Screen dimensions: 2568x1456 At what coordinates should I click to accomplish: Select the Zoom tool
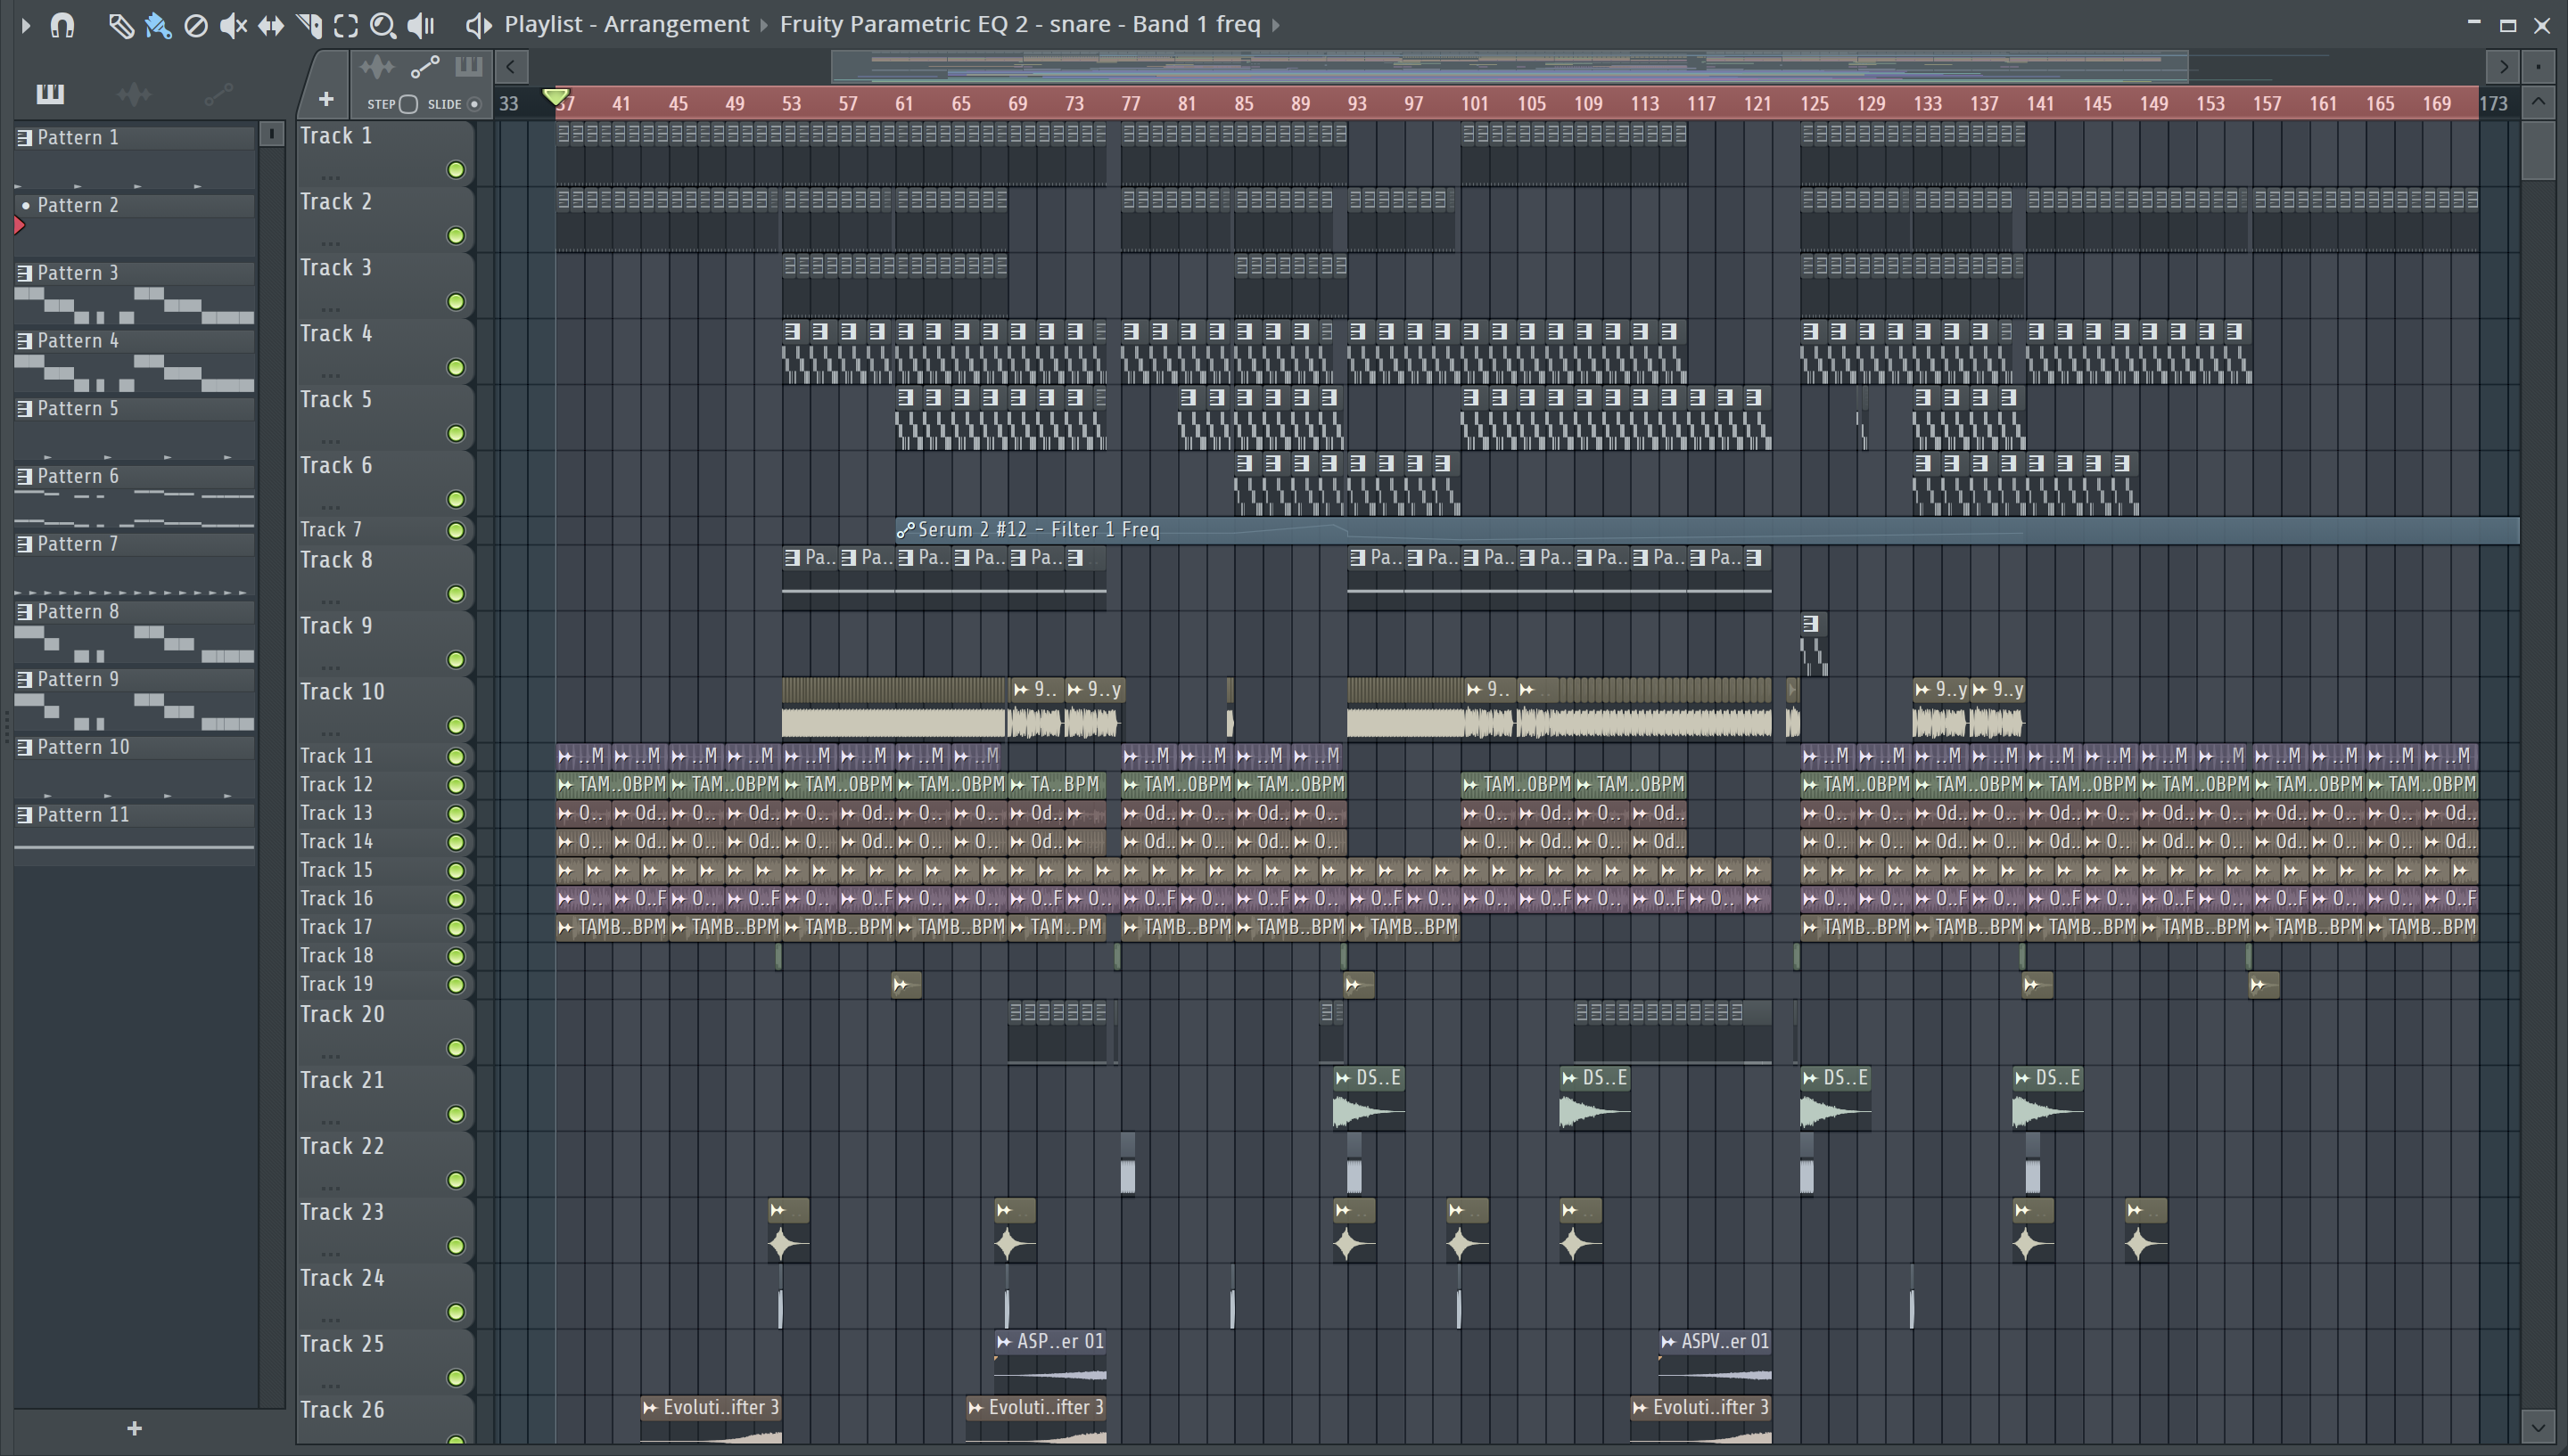[x=383, y=25]
